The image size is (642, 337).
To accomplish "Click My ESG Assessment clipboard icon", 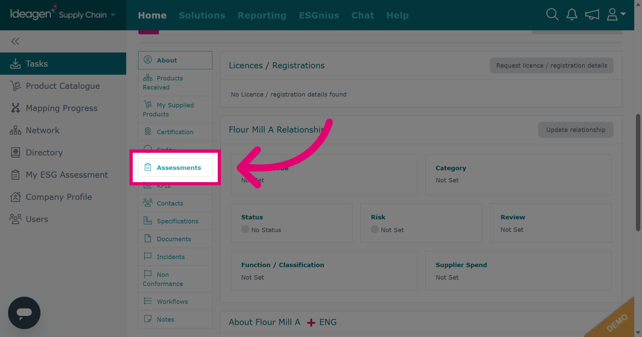I will click(x=15, y=175).
